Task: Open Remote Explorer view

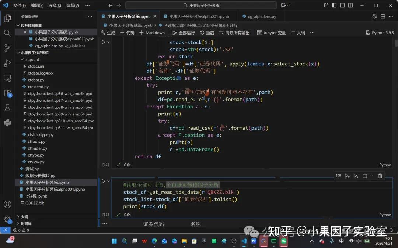Action: pos(7,78)
